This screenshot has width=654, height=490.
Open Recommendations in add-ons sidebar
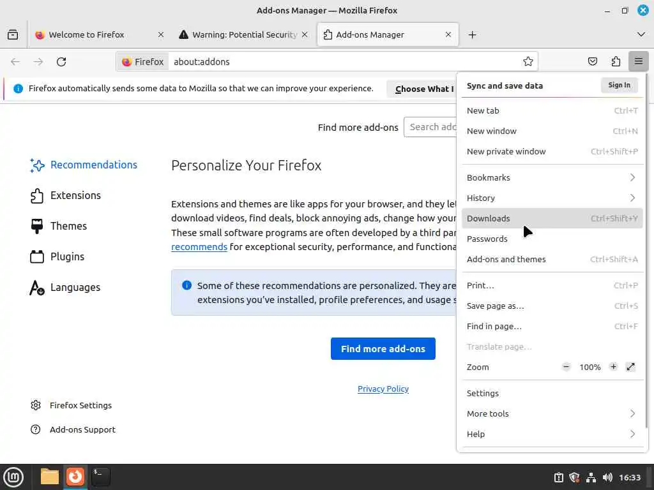pos(84,165)
